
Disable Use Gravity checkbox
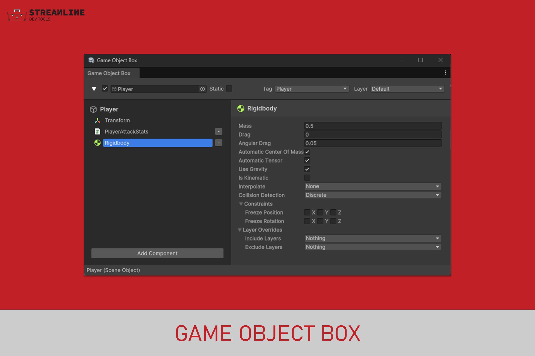coord(307,169)
